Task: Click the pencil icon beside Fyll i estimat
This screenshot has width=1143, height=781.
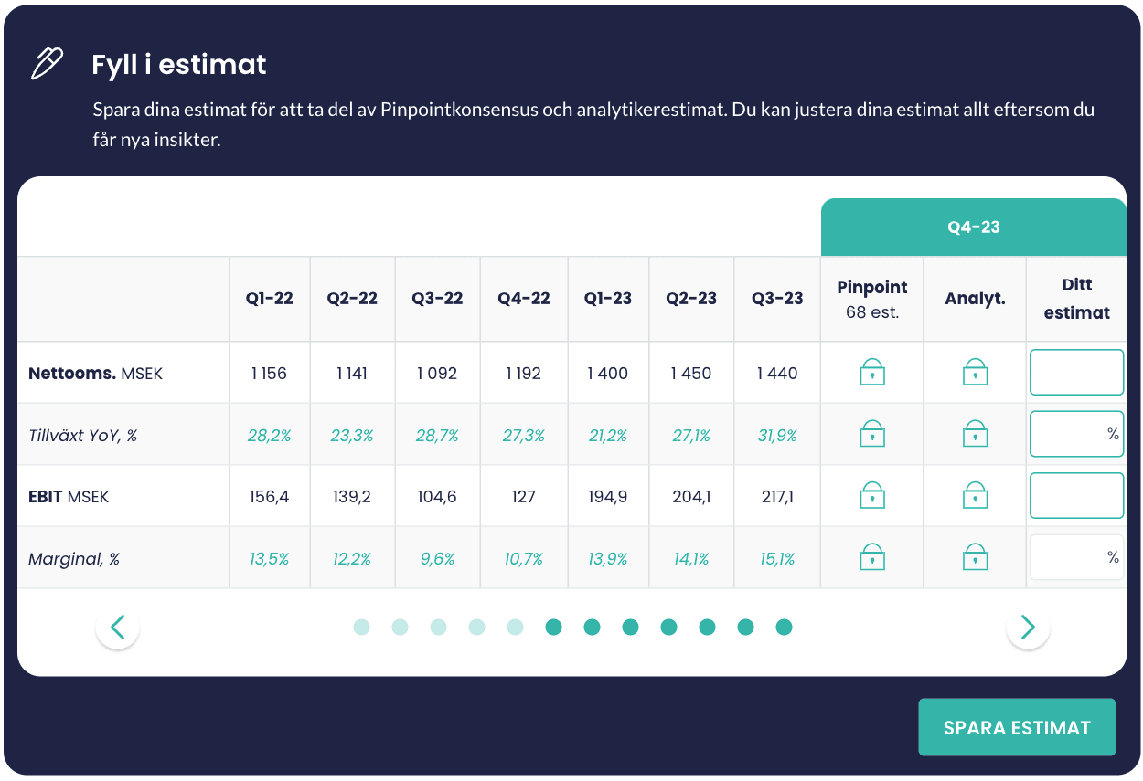Action: pyautogui.click(x=48, y=64)
